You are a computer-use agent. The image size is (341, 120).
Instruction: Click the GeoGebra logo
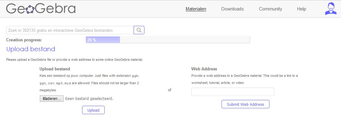[41, 9]
